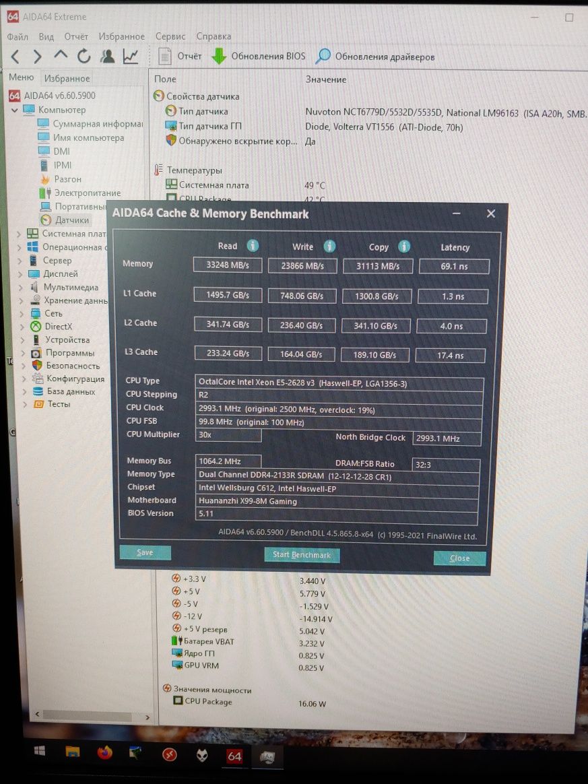The height and width of the screenshot is (784, 588).
Task: Click the Тесты tree icon
Action: tap(38, 404)
